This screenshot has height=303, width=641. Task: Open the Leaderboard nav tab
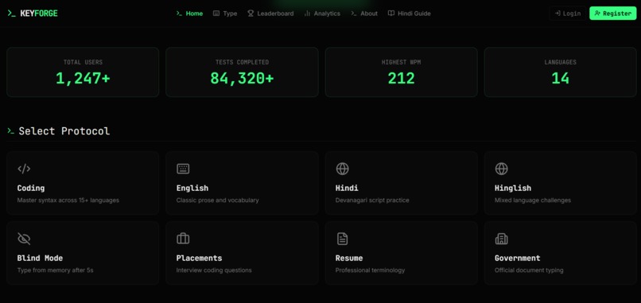coord(270,14)
